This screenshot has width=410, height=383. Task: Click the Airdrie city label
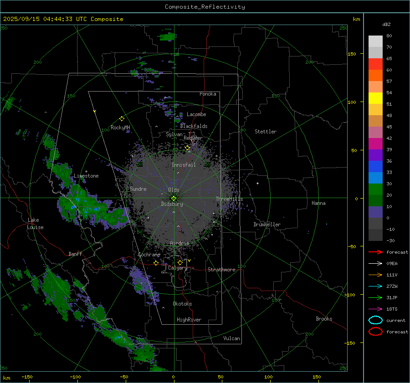(x=179, y=243)
